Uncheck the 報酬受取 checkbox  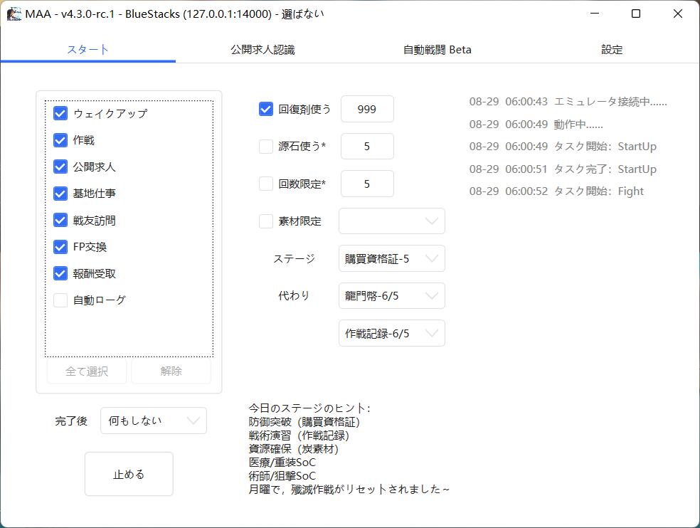point(60,273)
